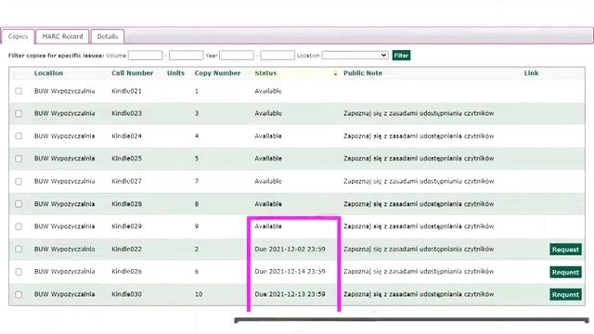This screenshot has width=594, height=334.
Task: Click the horizontal scrollbar below the table
Action: tap(411, 320)
